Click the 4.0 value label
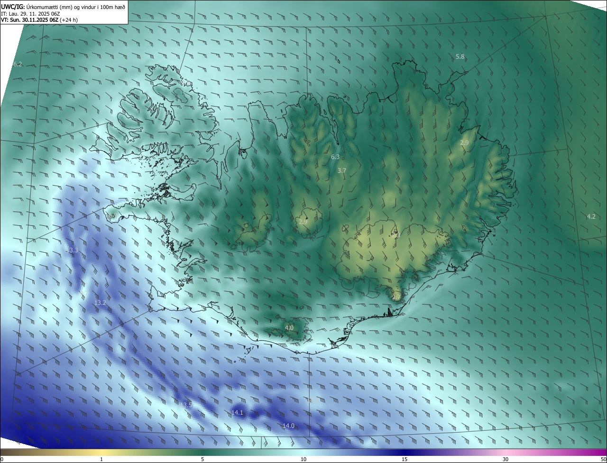This screenshot has height=463, width=607. click(x=289, y=328)
